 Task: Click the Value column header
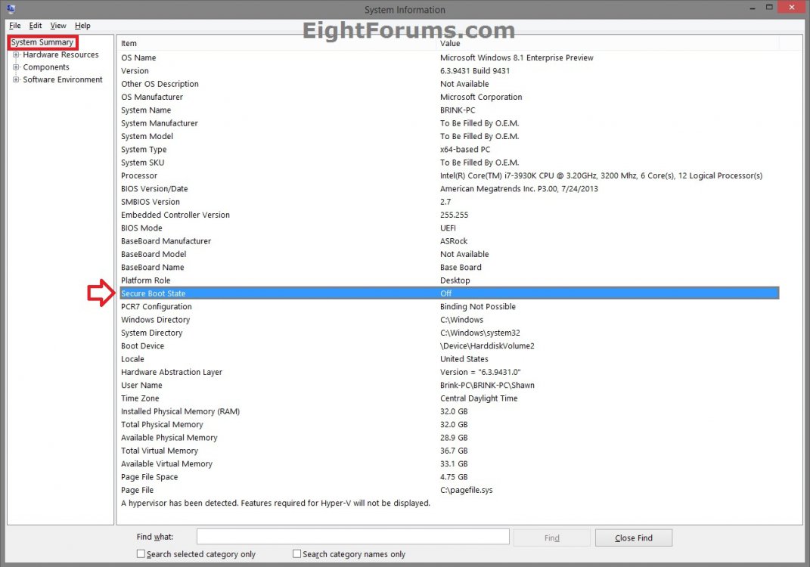click(608, 43)
